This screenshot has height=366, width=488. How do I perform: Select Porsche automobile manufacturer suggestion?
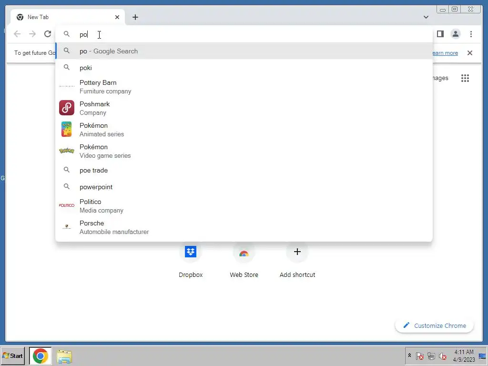(x=244, y=227)
